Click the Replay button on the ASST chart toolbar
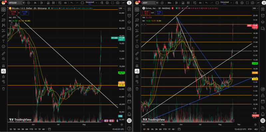Screen dimensions: 266x132 200,3
